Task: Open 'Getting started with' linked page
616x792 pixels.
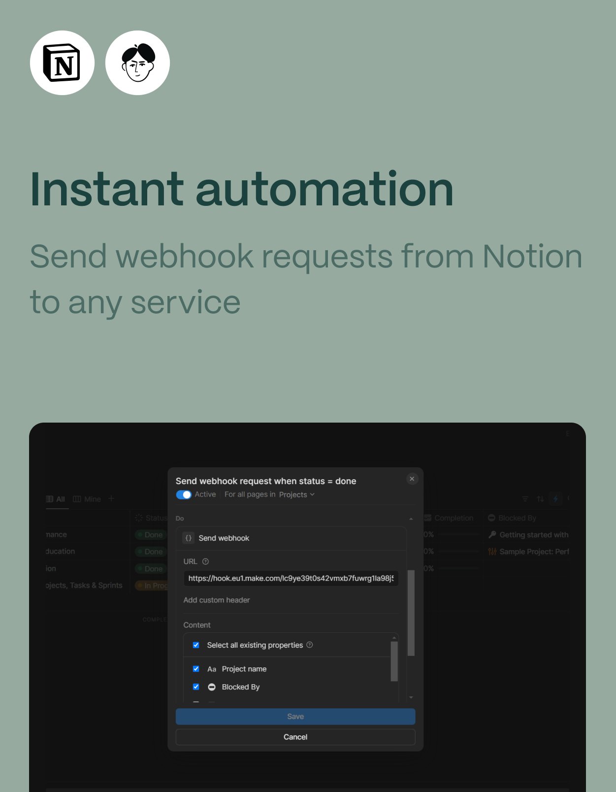Action: click(528, 535)
